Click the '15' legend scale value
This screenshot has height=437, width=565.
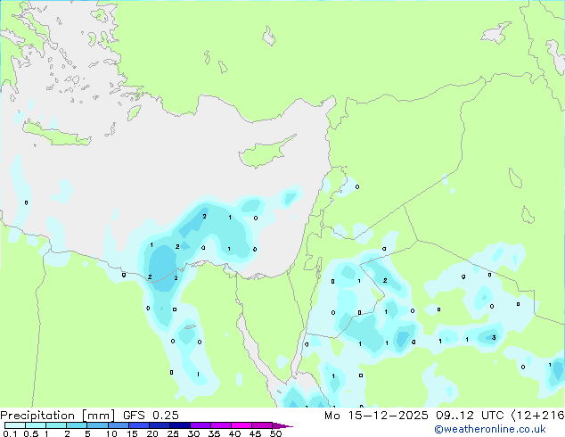click(132, 433)
